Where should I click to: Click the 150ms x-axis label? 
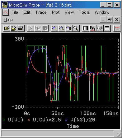[x=111, y=113]
